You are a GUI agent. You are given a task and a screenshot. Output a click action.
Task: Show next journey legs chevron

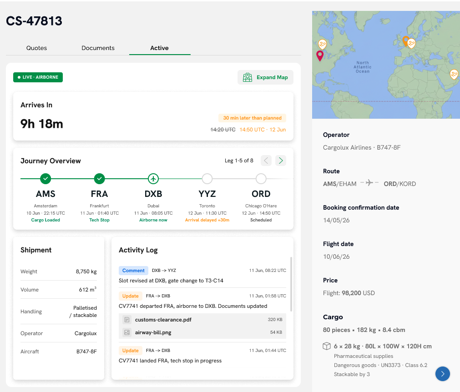(x=281, y=161)
